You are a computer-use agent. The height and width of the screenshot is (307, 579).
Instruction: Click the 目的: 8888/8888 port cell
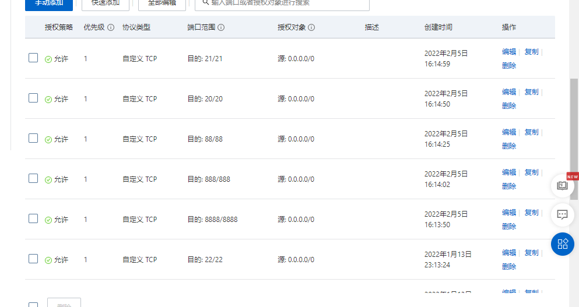coord(212,220)
